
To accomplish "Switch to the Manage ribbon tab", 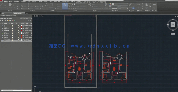I will (x=34, y=2).
